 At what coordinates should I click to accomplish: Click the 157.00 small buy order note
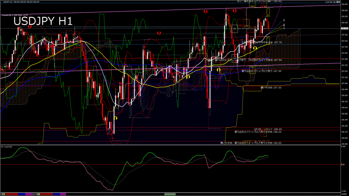(x=271, y=87)
